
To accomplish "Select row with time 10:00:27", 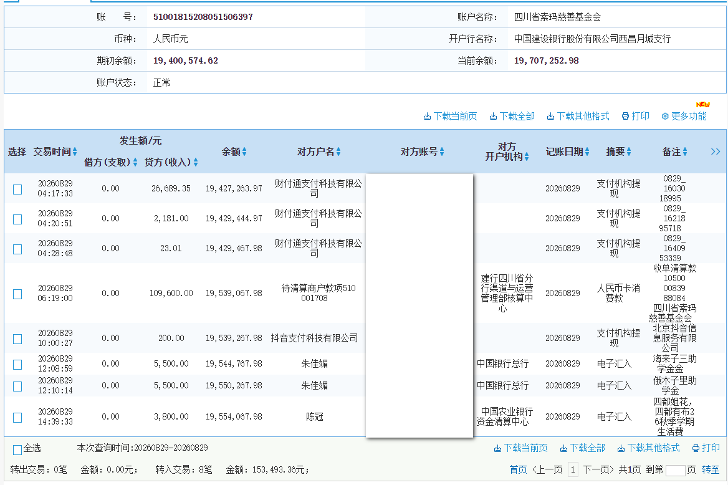I will tap(17, 339).
